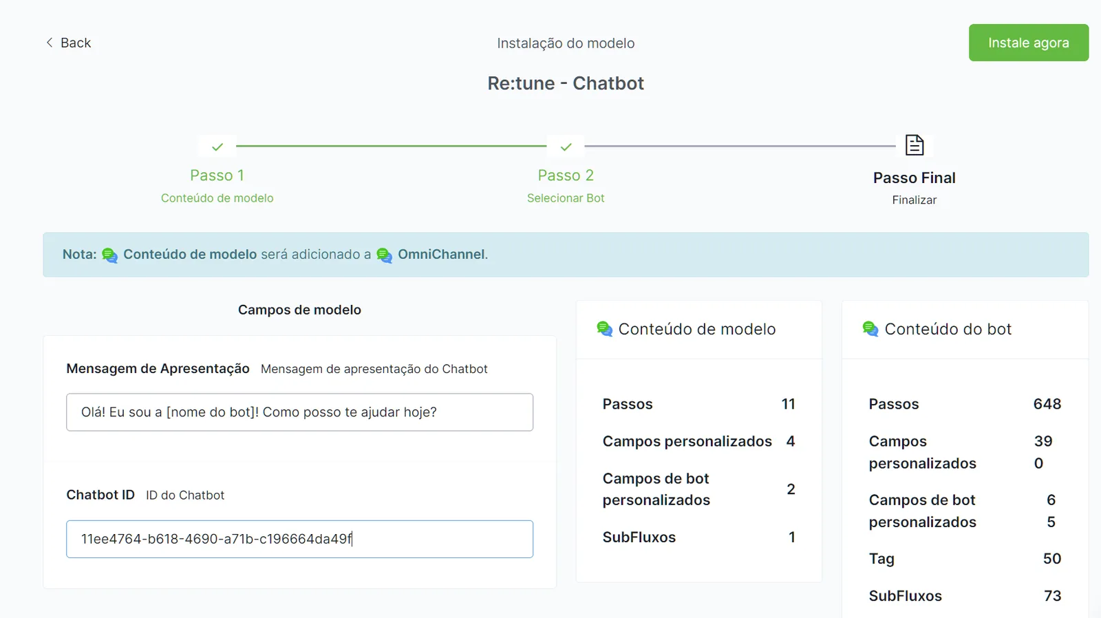Click the Passo 2 checkmark icon

[566, 147]
